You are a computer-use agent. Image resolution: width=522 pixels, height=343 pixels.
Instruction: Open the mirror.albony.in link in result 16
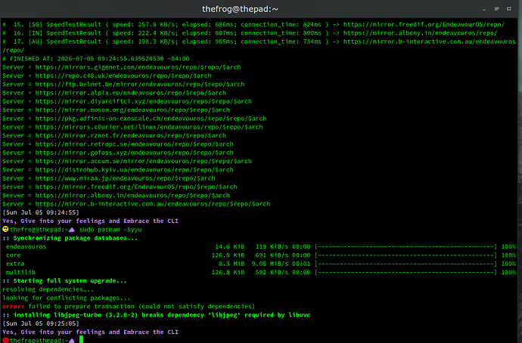click(x=420, y=33)
